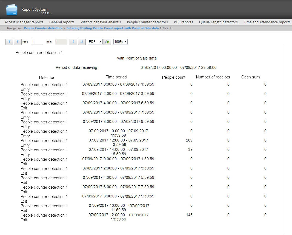Click the export report icon button
The height and width of the screenshot is (235, 292).
point(107,42)
